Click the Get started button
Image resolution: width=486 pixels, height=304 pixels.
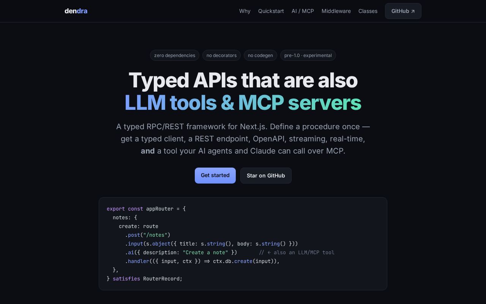tap(215, 176)
